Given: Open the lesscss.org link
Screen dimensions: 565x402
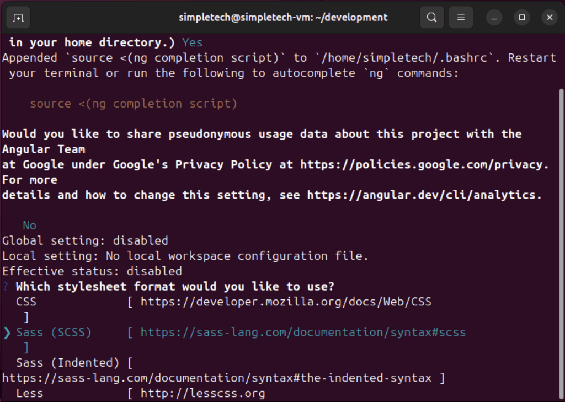Looking at the screenshot, I should tap(202, 393).
